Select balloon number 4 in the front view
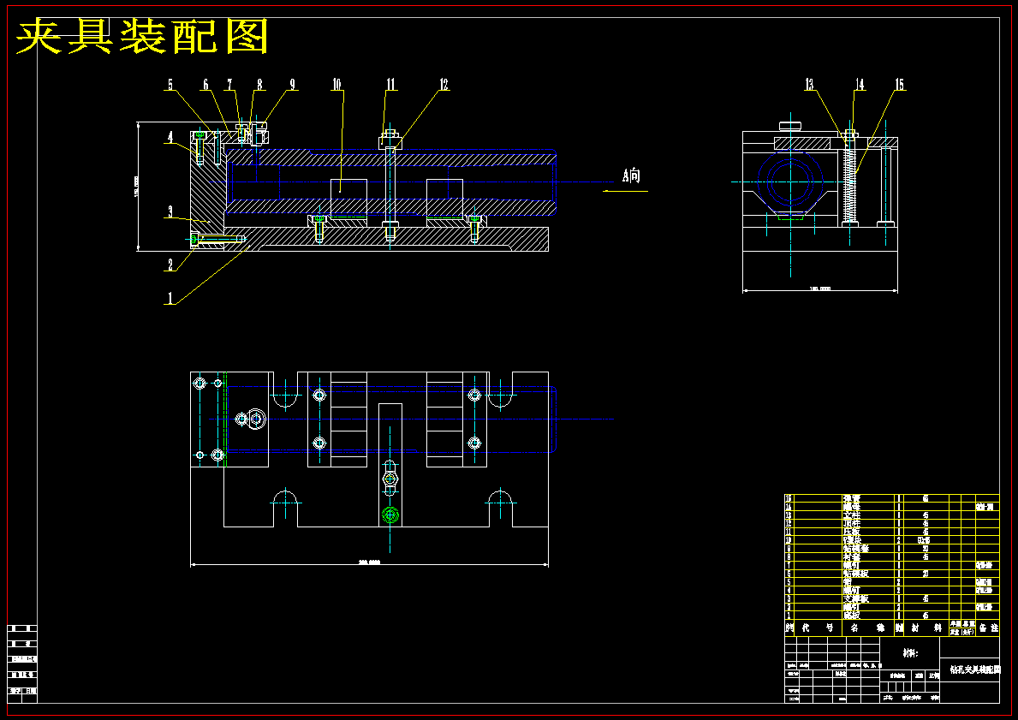Image resolution: width=1018 pixels, height=720 pixels. 170,137
